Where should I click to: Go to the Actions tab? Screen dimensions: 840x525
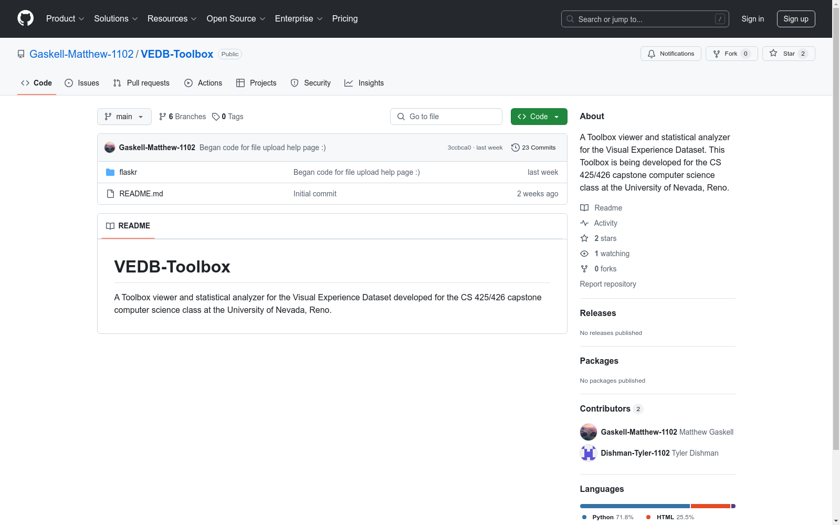pyautogui.click(x=203, y=83)
